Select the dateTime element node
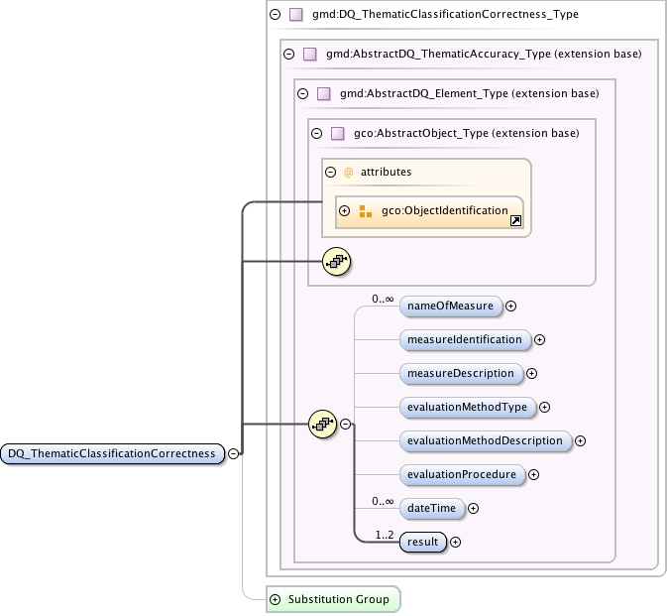 click(x=431, y=508)
